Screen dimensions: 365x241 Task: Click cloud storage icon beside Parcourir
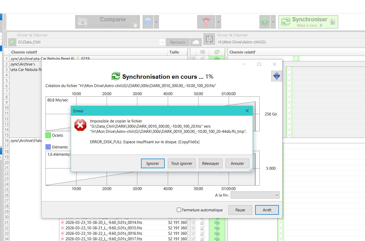coord(196,42)
